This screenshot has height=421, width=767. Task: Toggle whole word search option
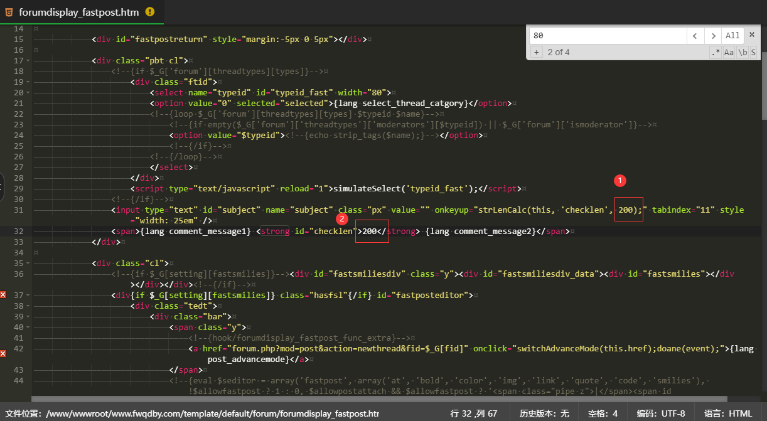[742, 53]
